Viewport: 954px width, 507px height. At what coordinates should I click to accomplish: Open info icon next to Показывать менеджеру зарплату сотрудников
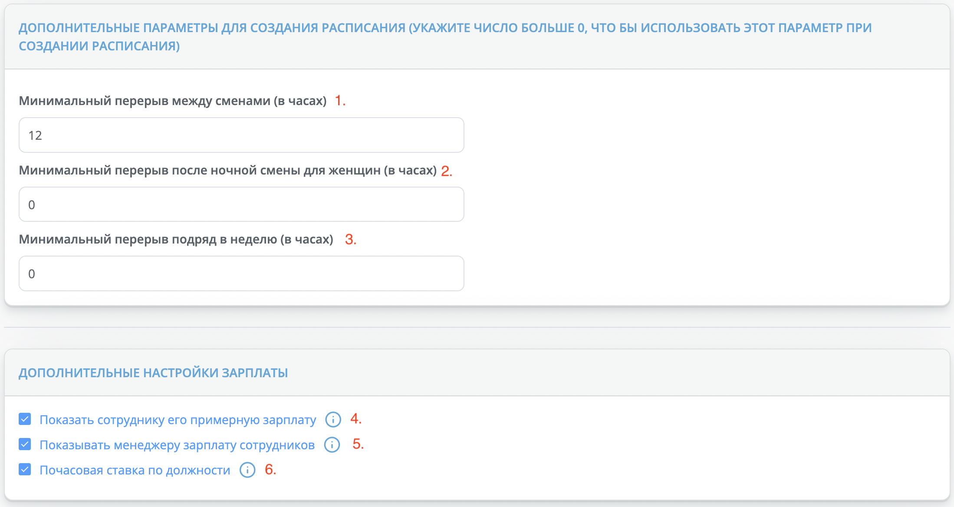tap(332, 444)
